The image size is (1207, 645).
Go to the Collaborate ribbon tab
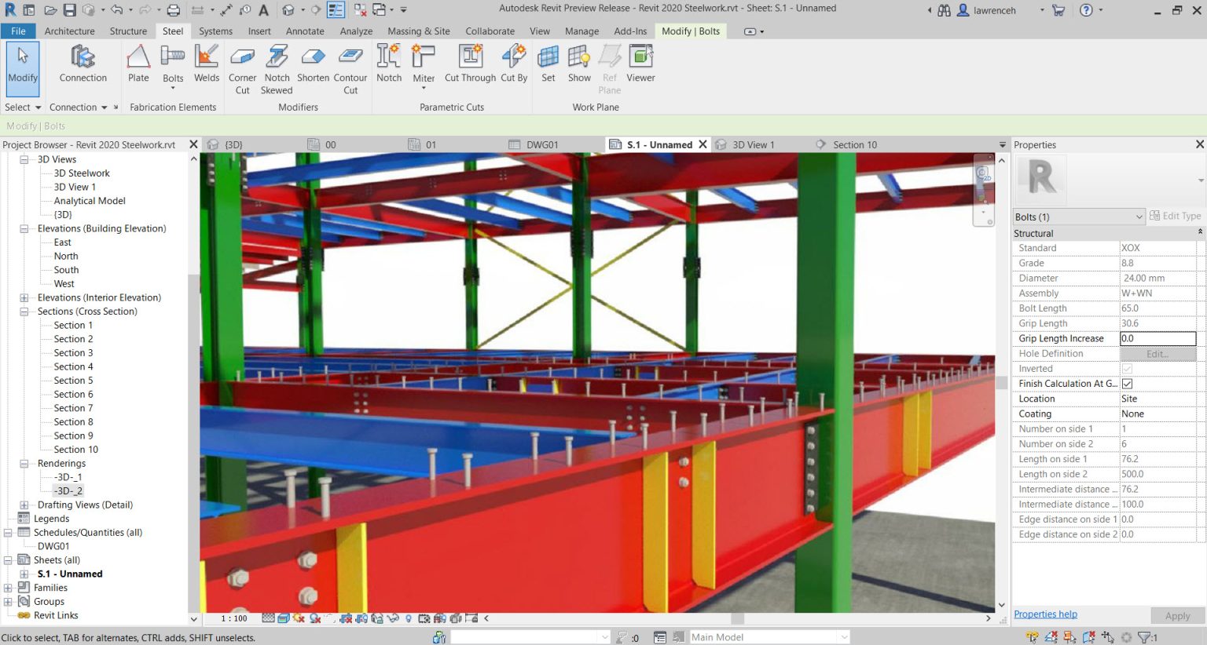click(x=490, y=31)
